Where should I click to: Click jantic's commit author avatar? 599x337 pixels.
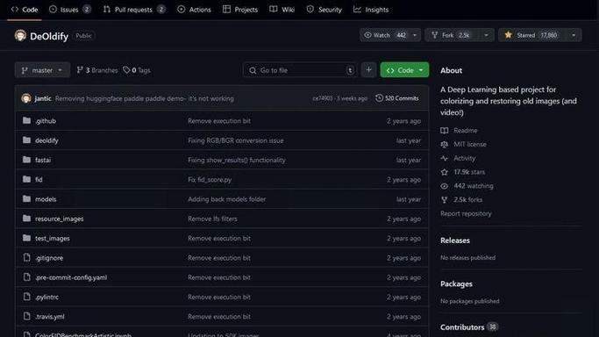26,98
